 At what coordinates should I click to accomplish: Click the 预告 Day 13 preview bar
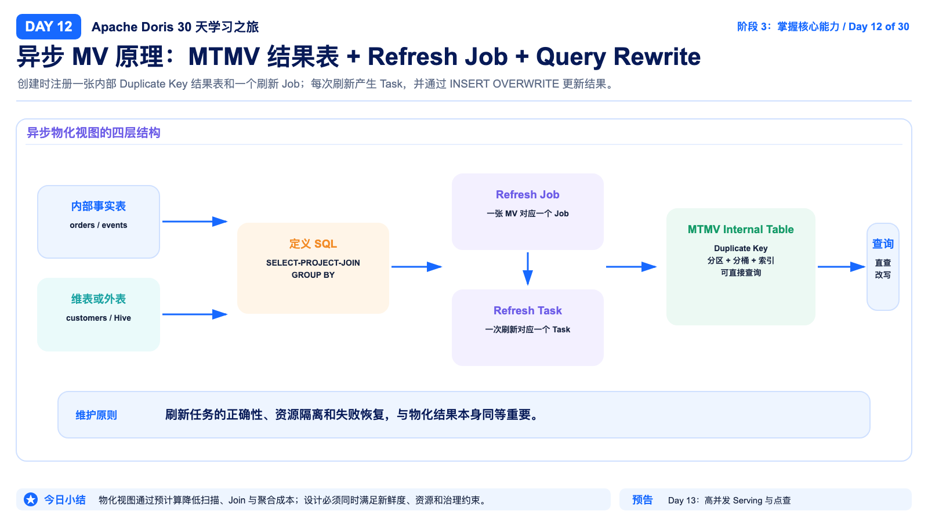pos(766,499)
